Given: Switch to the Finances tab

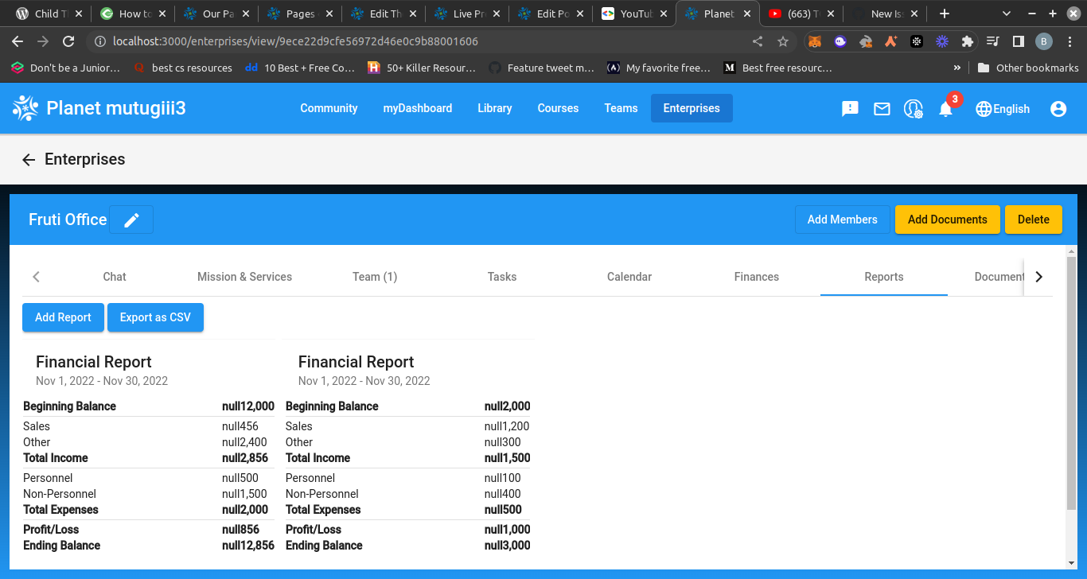Looking at the screenshot, I should [756, 276].
